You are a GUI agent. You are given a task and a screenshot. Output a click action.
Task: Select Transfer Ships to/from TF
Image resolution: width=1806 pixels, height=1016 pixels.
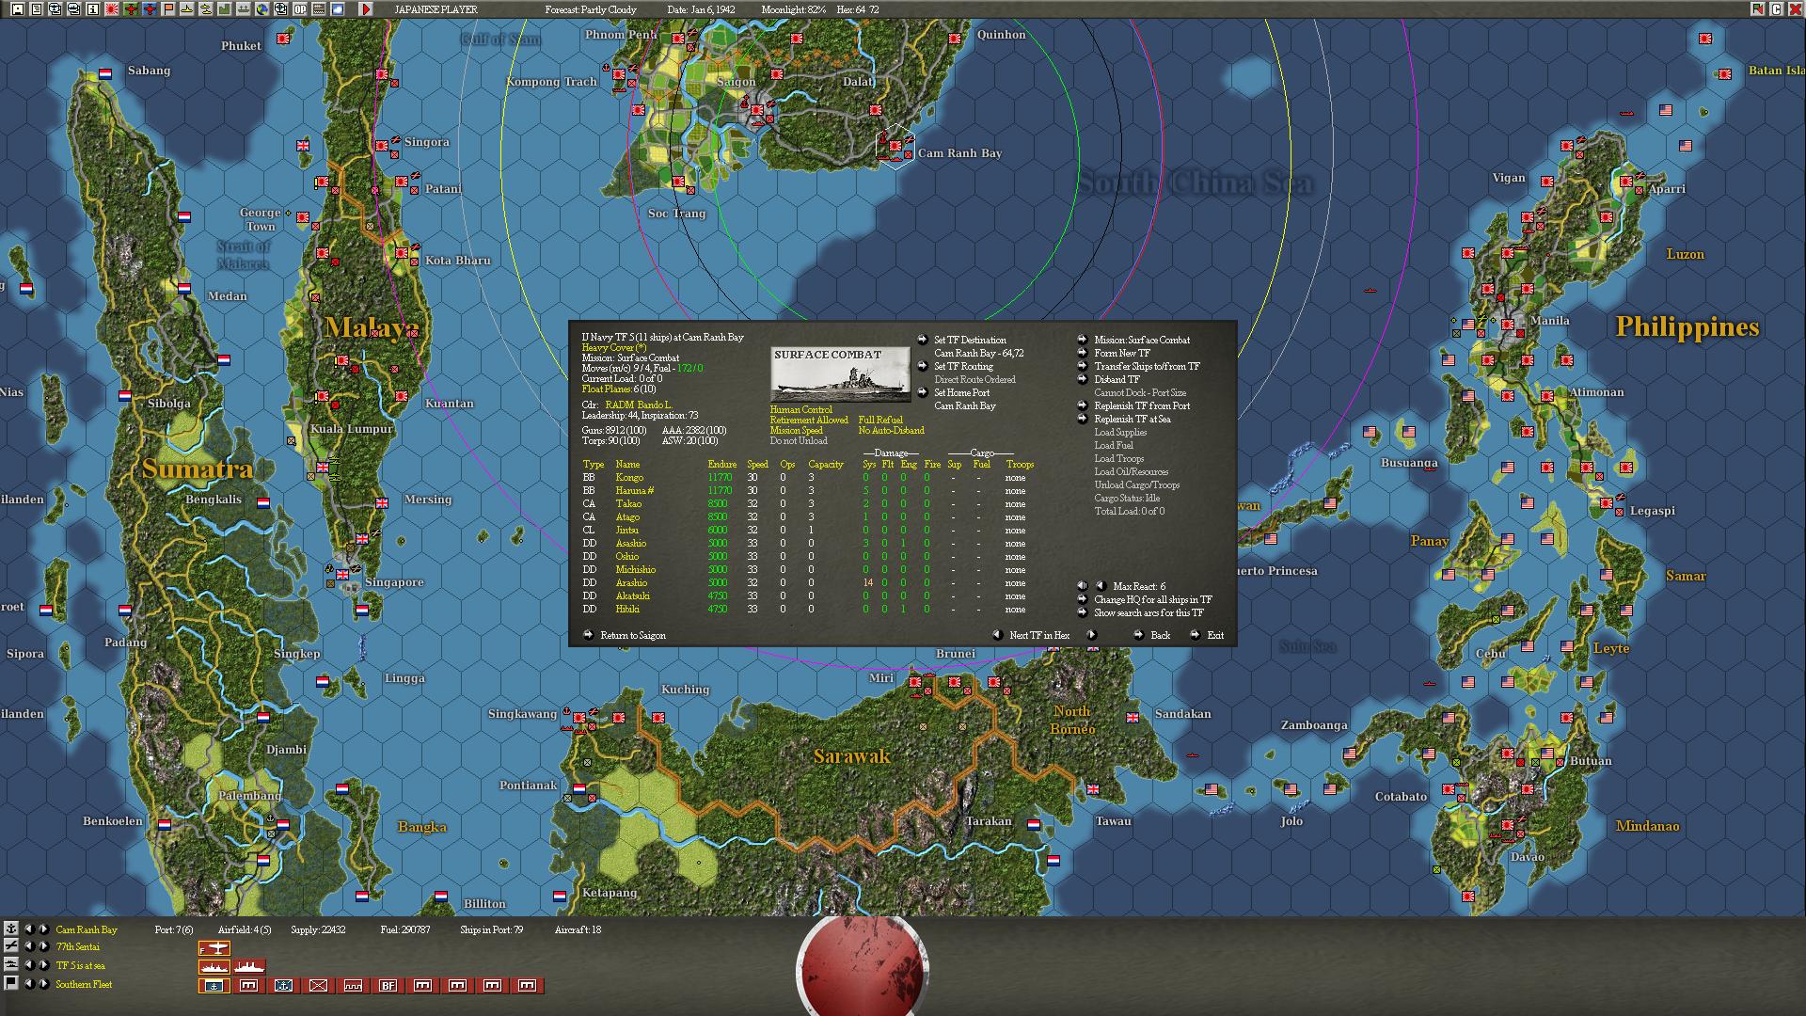1147,367
